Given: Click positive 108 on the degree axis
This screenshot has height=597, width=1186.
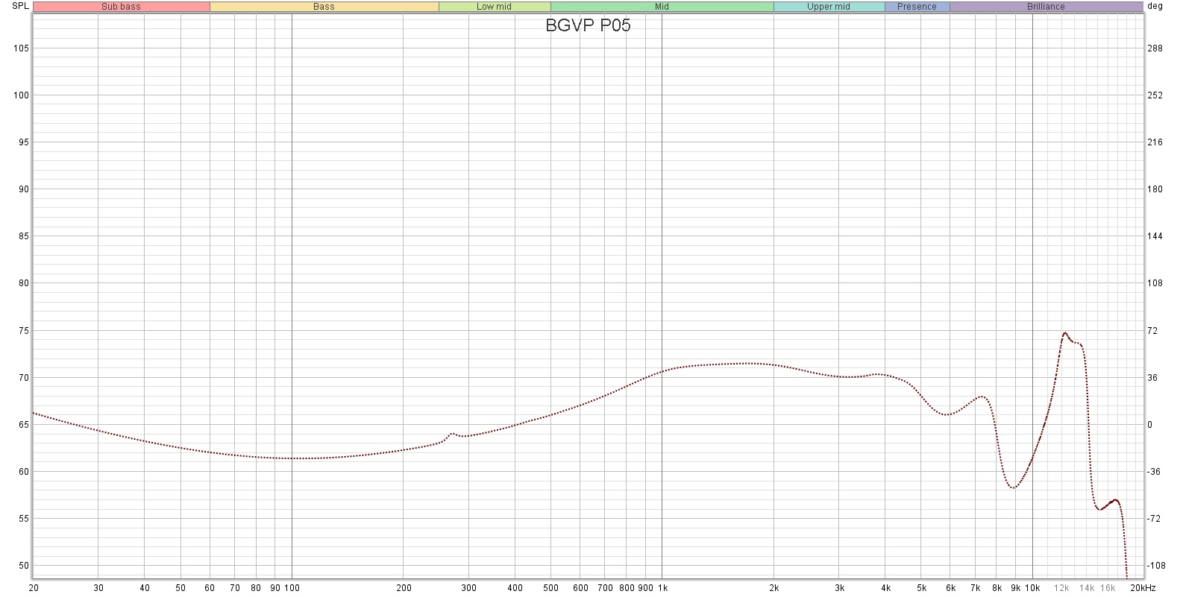Looking at the screenshot, I should (1155, 283).
